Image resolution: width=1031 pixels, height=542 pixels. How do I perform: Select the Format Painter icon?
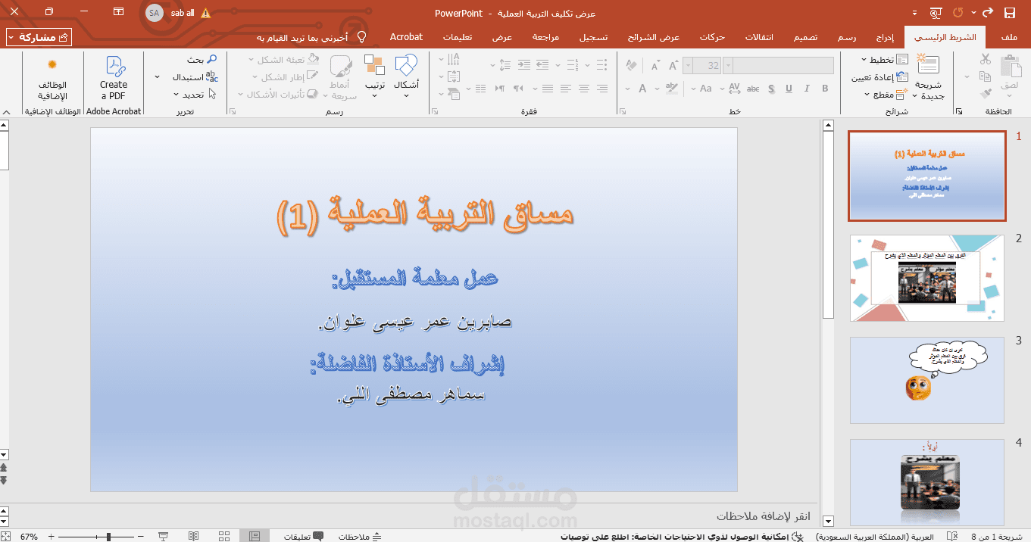[x=986, y=92]
